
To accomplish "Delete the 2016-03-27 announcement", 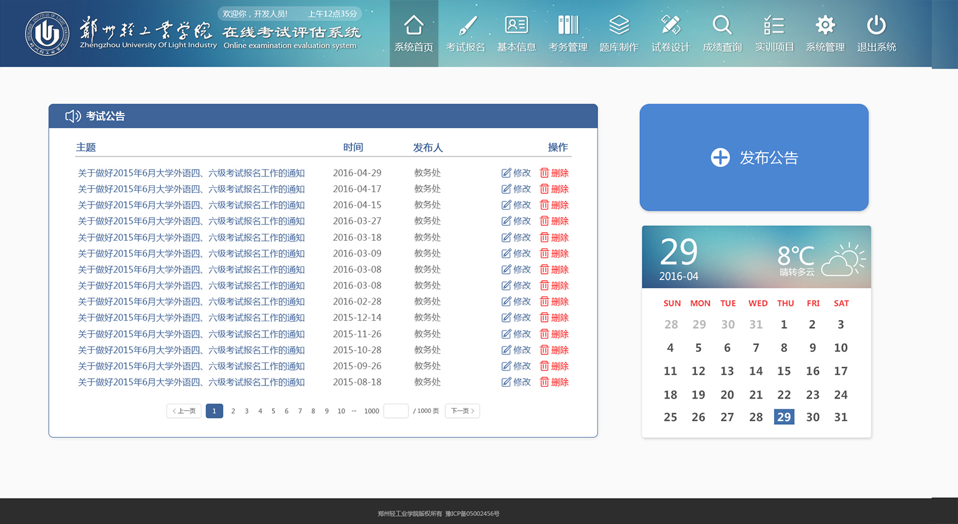I will click(554, 221).
